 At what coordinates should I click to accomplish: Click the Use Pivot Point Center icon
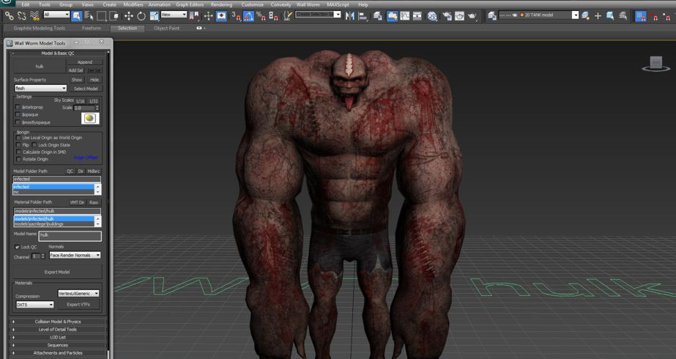[x=194, y=16]
